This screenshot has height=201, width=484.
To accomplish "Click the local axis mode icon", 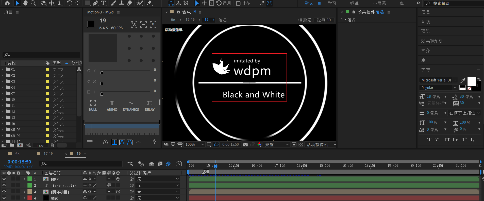I will [171, 3].
